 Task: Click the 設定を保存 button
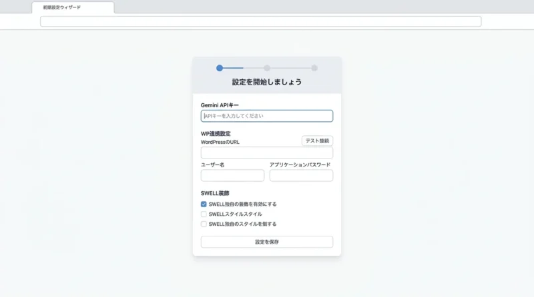point(266,242)
